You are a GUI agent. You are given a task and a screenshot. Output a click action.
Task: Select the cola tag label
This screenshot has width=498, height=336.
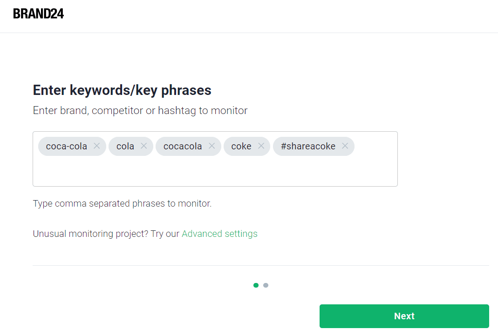click(125, 146)
